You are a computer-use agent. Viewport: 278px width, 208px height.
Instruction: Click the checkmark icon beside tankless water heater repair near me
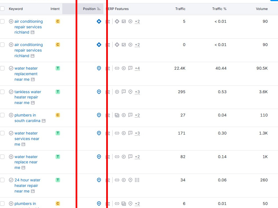[x=11, y=92]
